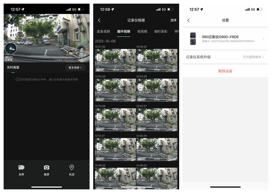Screen dimensions: 272x193
Task: Tap the 360记录仪 dashcam device image
Action: click(x=193, y=39)
